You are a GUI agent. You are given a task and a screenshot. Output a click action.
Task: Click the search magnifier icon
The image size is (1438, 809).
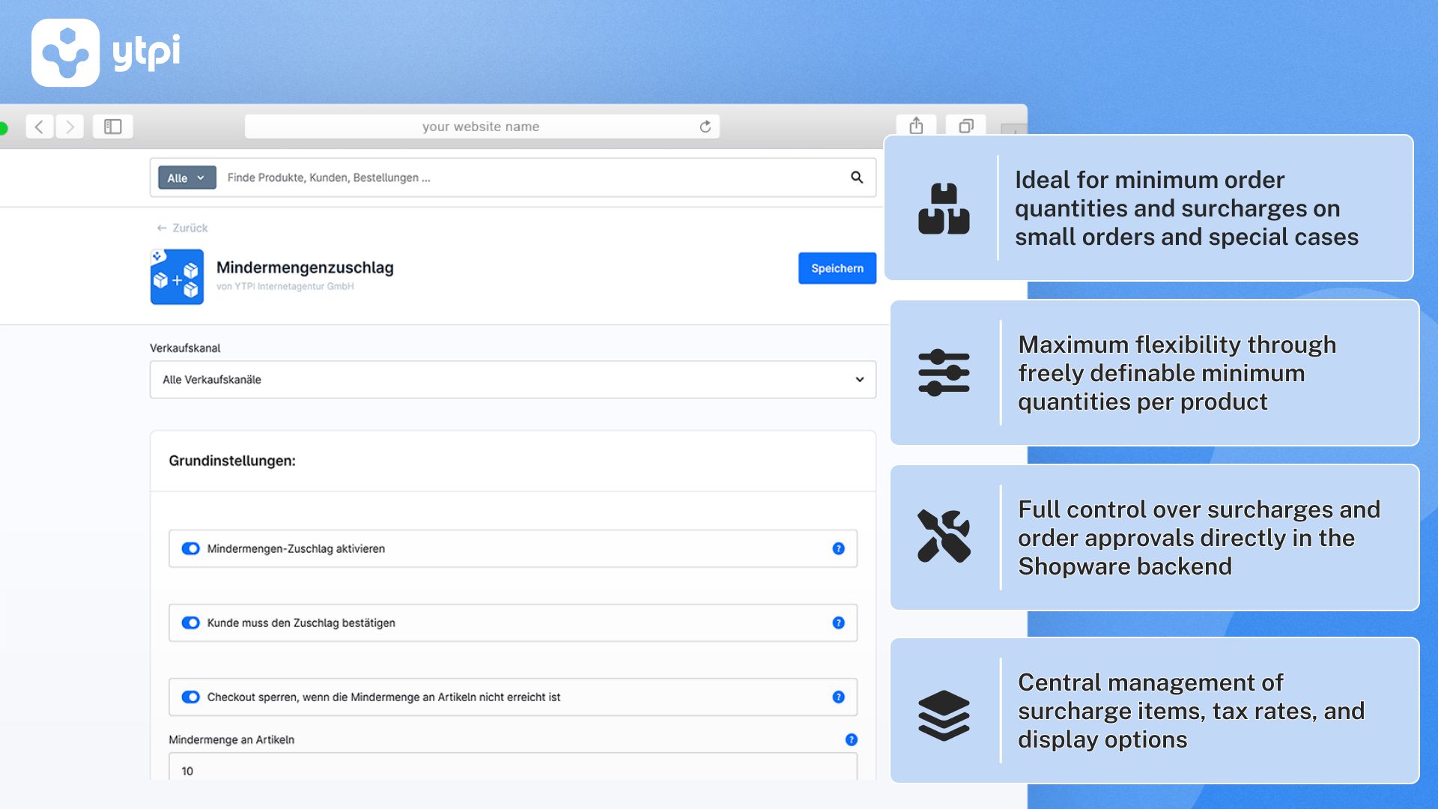(x=857, y=178)
